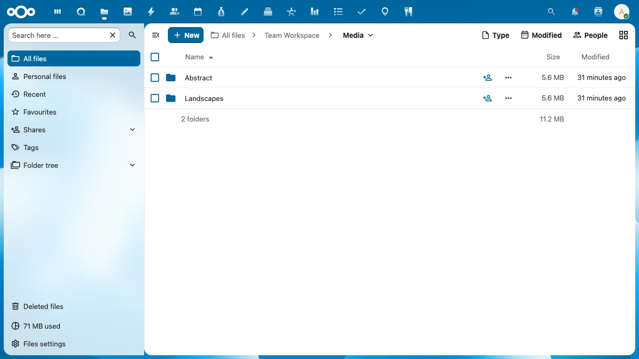
Task: Open Favourites view
Action: coord(74,112)
